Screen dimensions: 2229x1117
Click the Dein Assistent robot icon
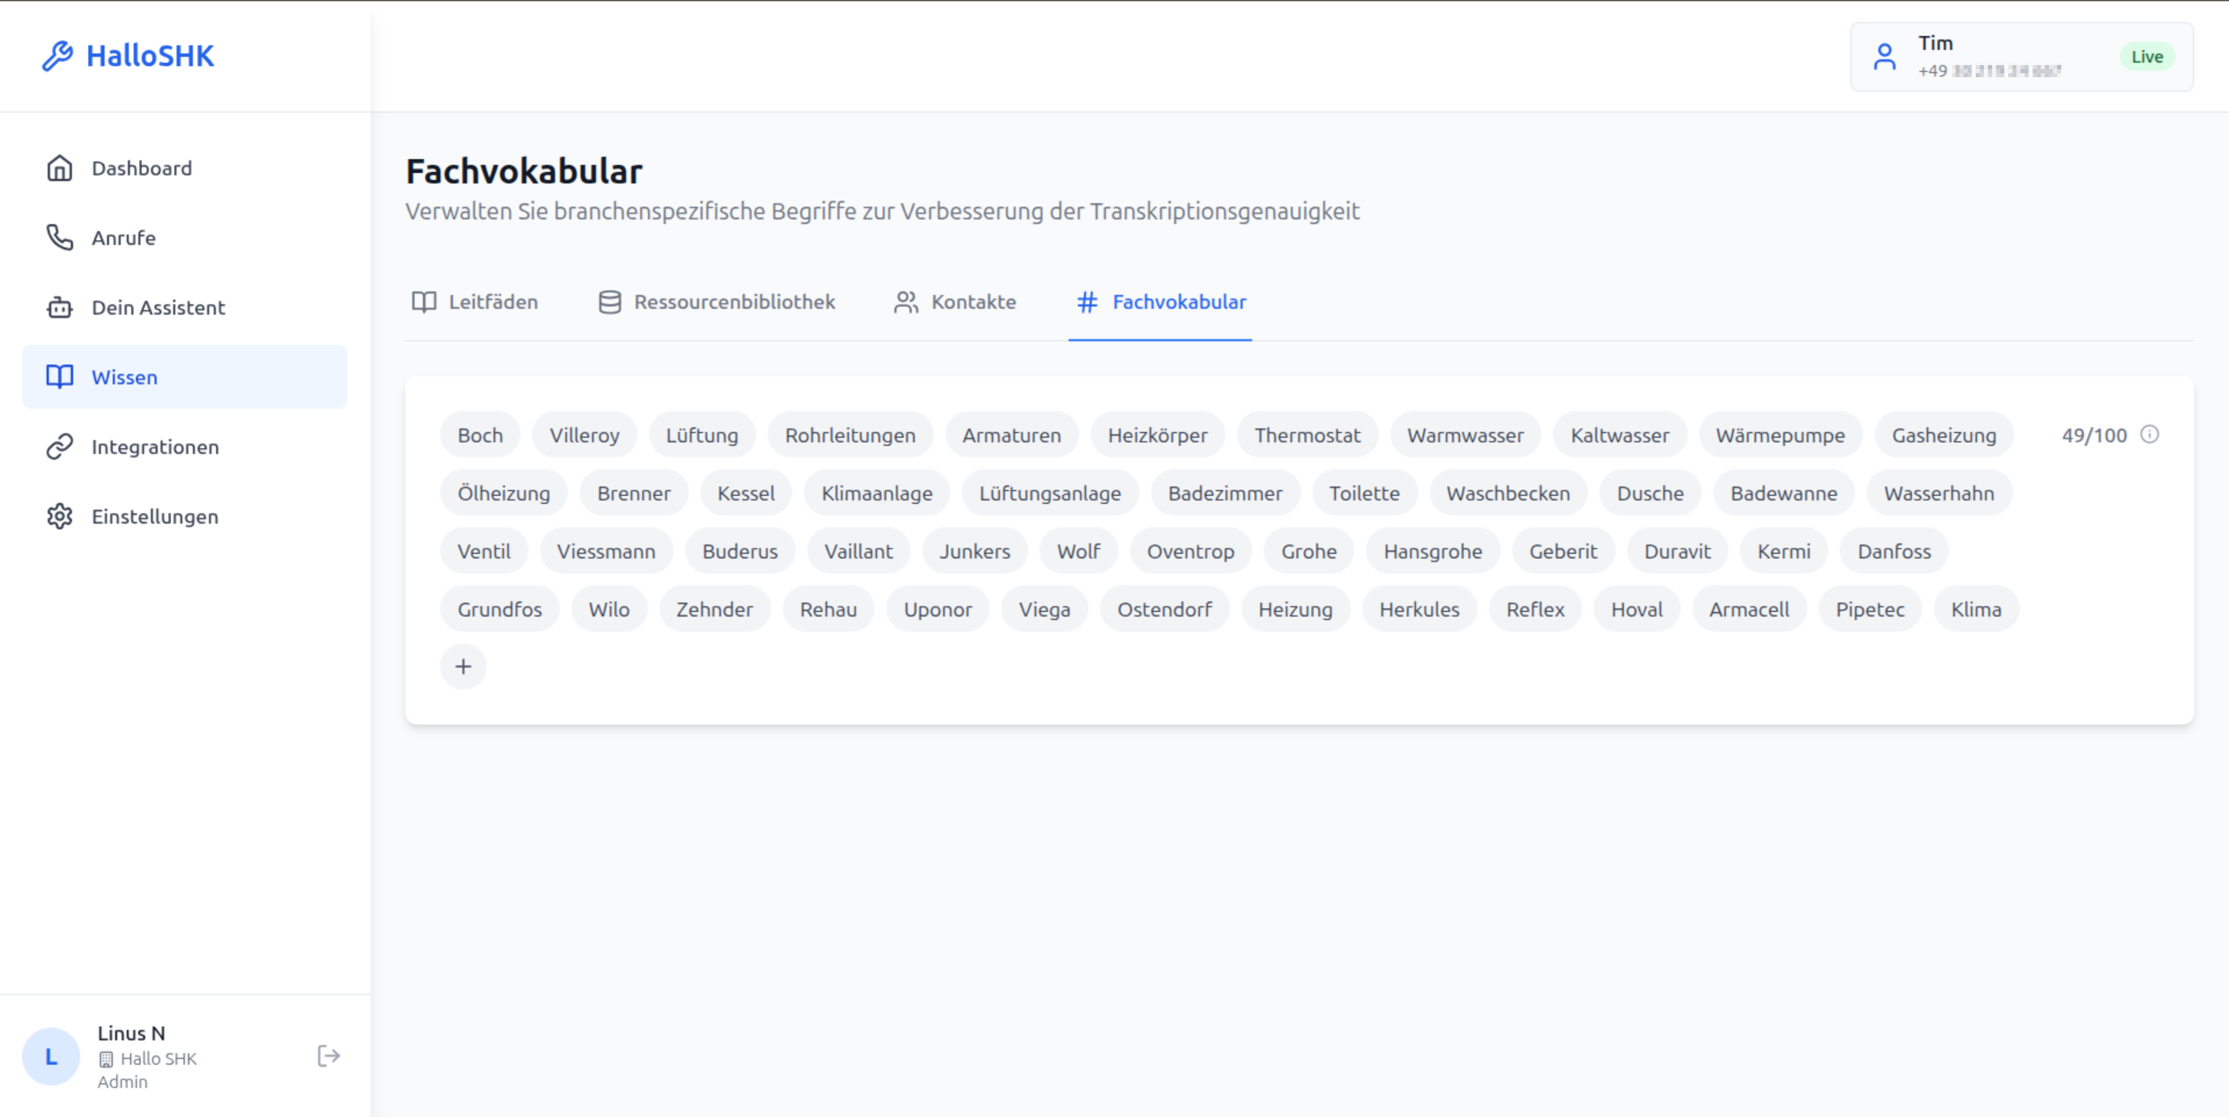60,307
